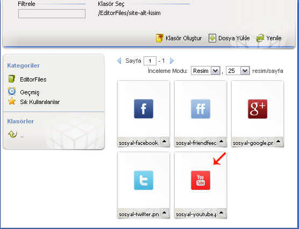This screenshot has width=299, height=229.
Task: Open İnceleme Modu Resim dropdown
Action: (x=205, y=71)
